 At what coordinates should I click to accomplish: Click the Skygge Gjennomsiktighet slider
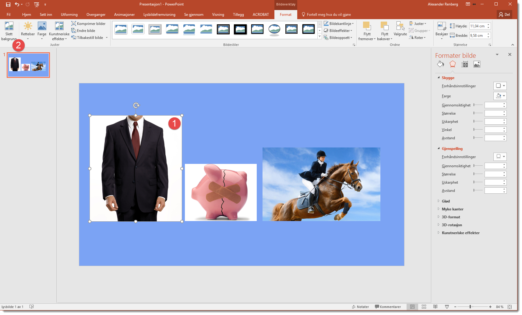click(x=478, y=105)
